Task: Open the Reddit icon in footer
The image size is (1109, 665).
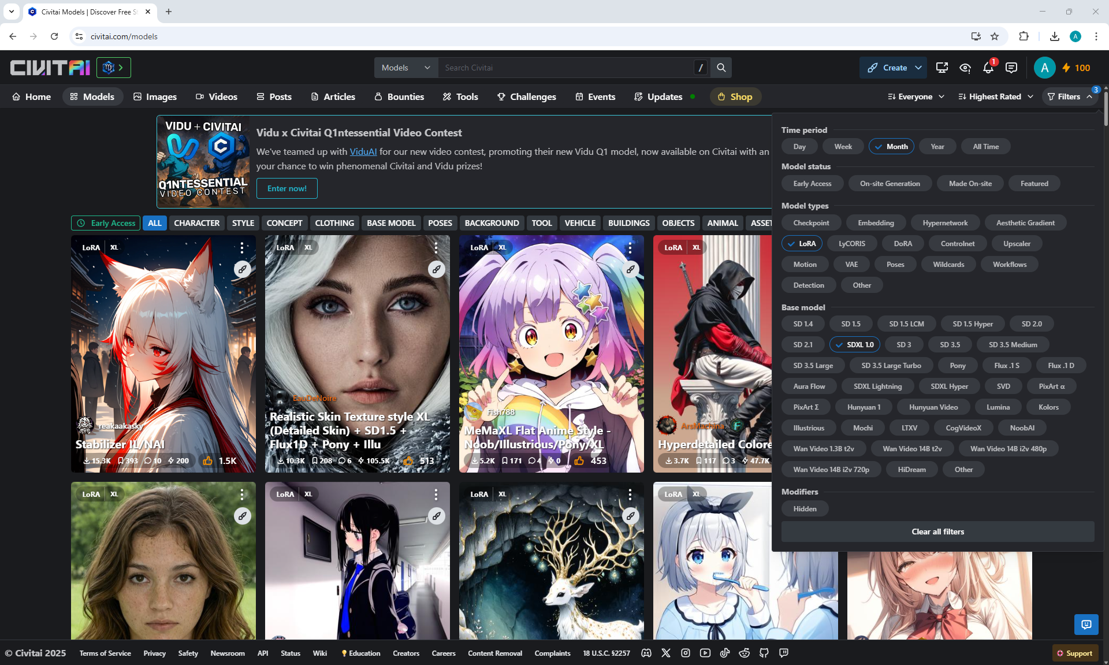Action: tap(745, 653)
